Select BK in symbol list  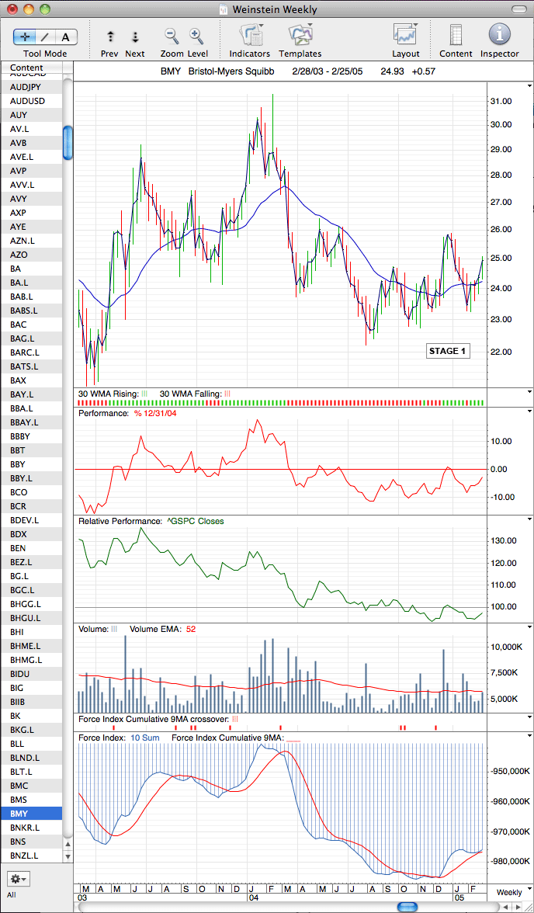pyautogui.click(x=32, y=716)
